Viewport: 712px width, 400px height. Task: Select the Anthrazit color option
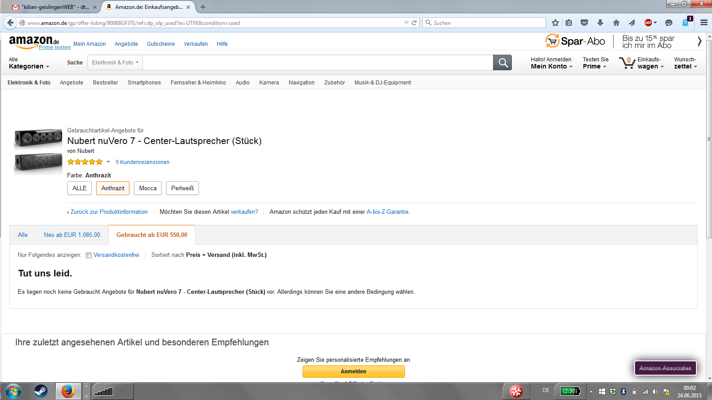[x=113, y=188]
